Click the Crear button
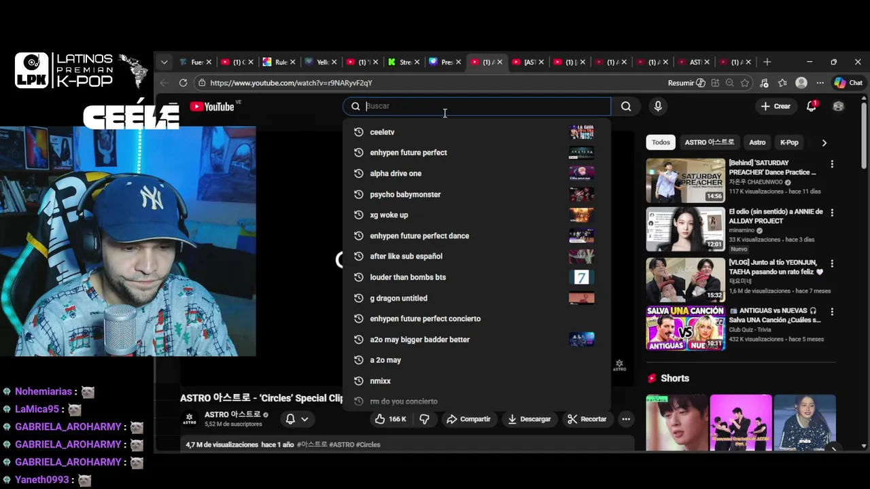The height and width of the screenshot is (489, 870). tap(776, 106)
